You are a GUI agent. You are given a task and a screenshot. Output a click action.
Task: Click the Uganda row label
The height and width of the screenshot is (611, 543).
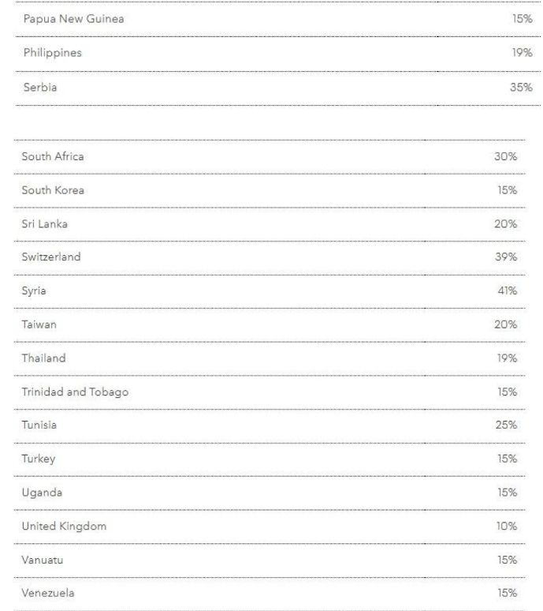point(41,493)
